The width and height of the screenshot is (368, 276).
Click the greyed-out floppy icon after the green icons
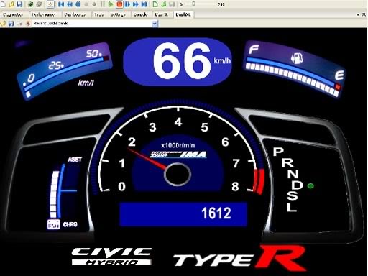click(172, 4)
